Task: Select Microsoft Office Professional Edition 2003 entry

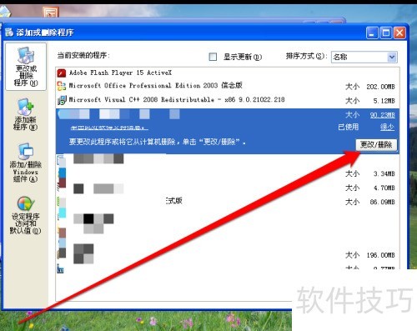Action: click(228, 86)
